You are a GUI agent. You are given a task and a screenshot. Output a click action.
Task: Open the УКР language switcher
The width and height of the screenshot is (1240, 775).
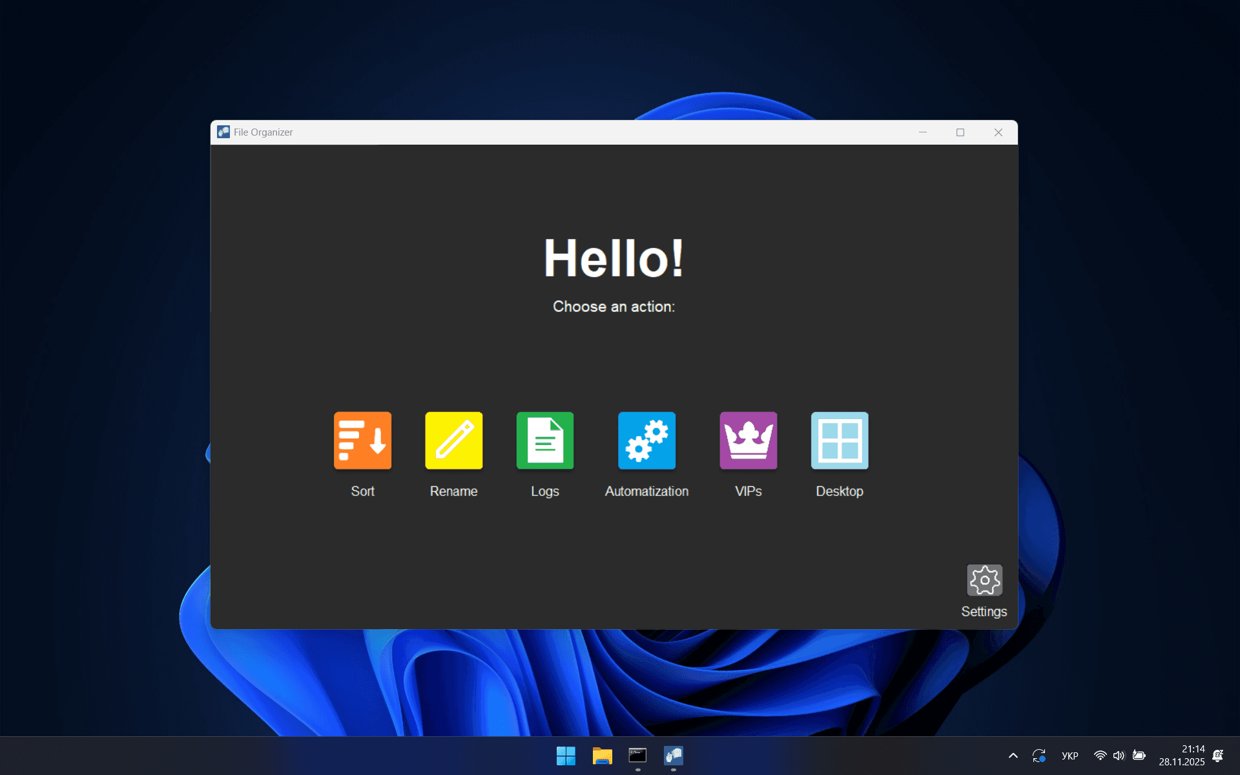1069,756
